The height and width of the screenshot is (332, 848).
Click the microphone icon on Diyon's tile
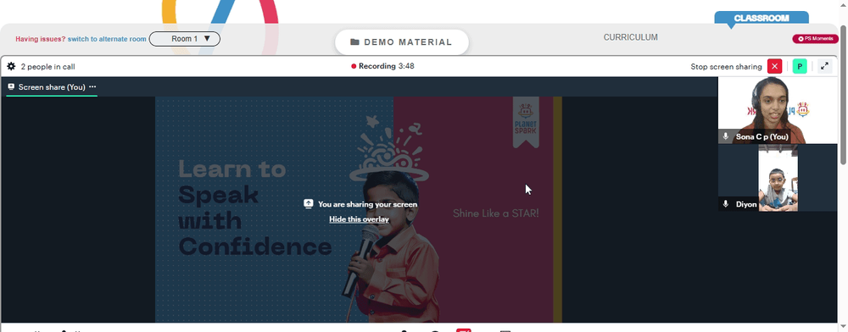726,204
